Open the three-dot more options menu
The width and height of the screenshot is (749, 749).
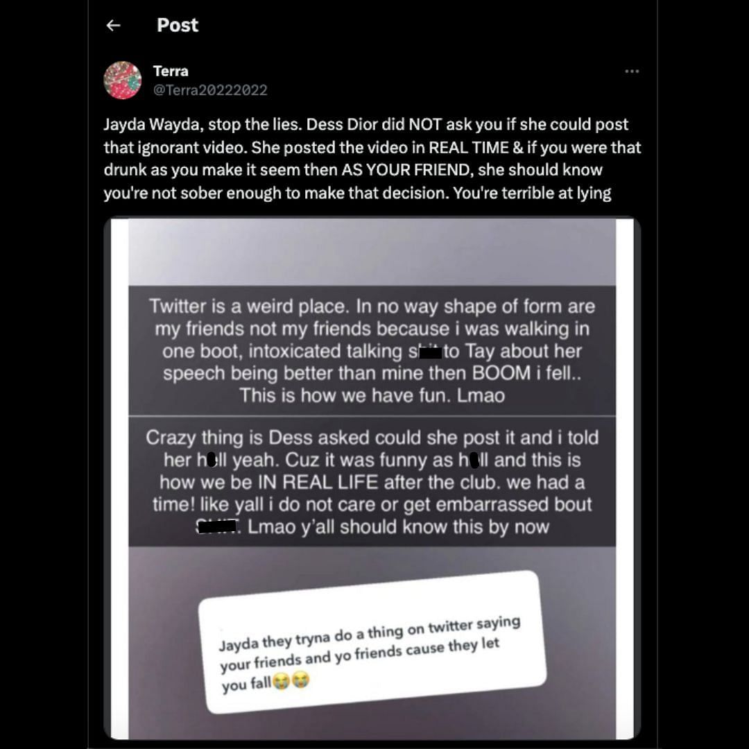click(x=632, y=71)
